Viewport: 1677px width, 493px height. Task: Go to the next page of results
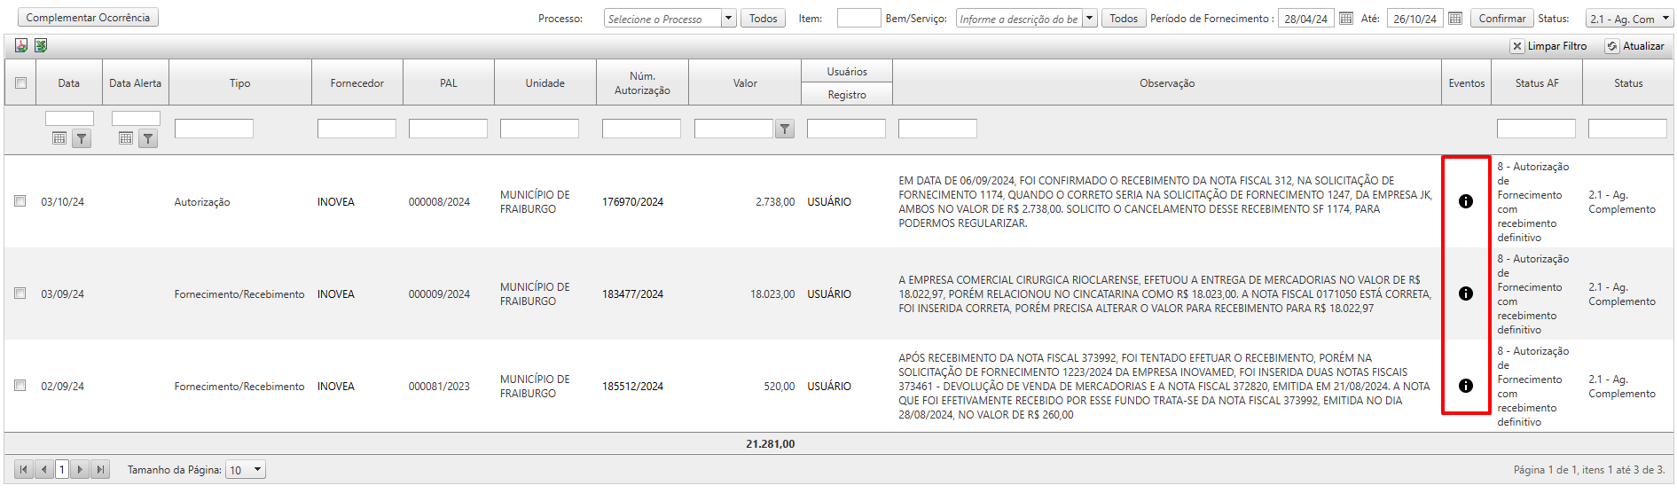[x=80, y=470]
